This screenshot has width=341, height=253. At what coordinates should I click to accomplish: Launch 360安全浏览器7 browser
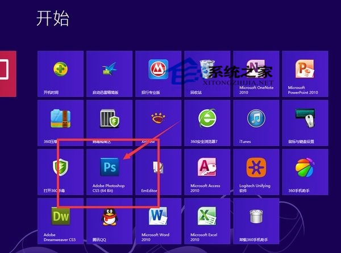pos(207,122)
